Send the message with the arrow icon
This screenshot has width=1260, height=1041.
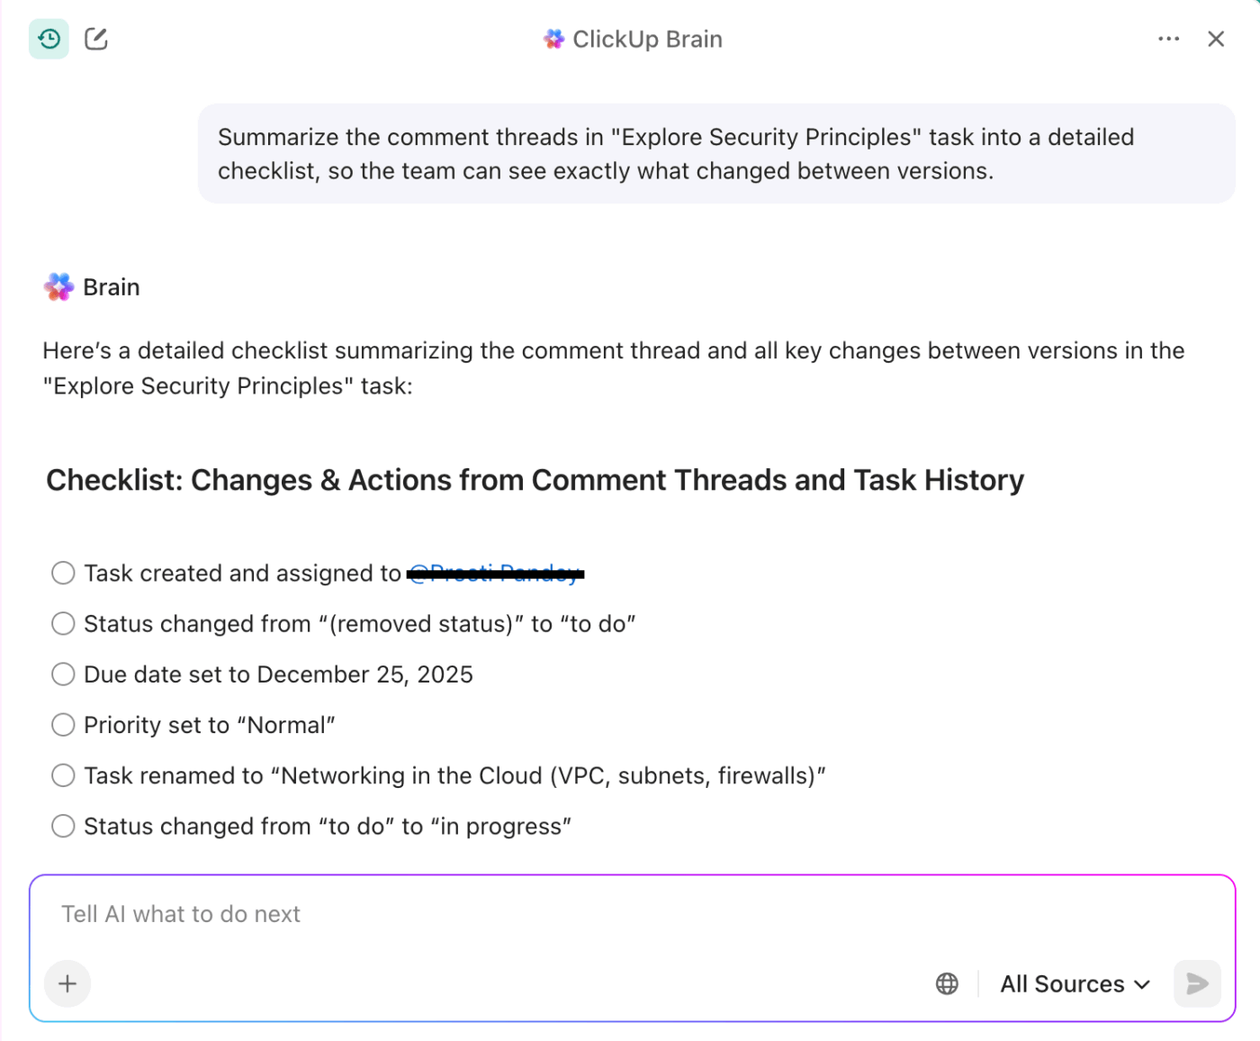(1197, 983)
